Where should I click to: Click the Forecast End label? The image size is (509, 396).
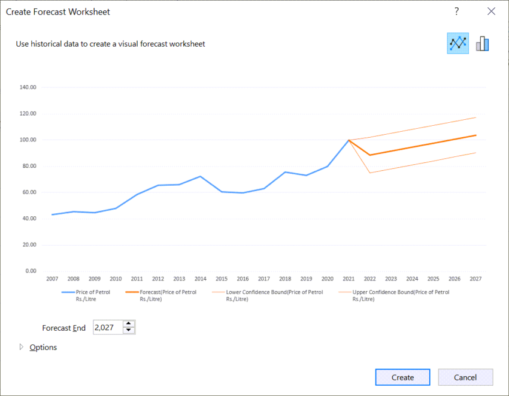(63, 328)
